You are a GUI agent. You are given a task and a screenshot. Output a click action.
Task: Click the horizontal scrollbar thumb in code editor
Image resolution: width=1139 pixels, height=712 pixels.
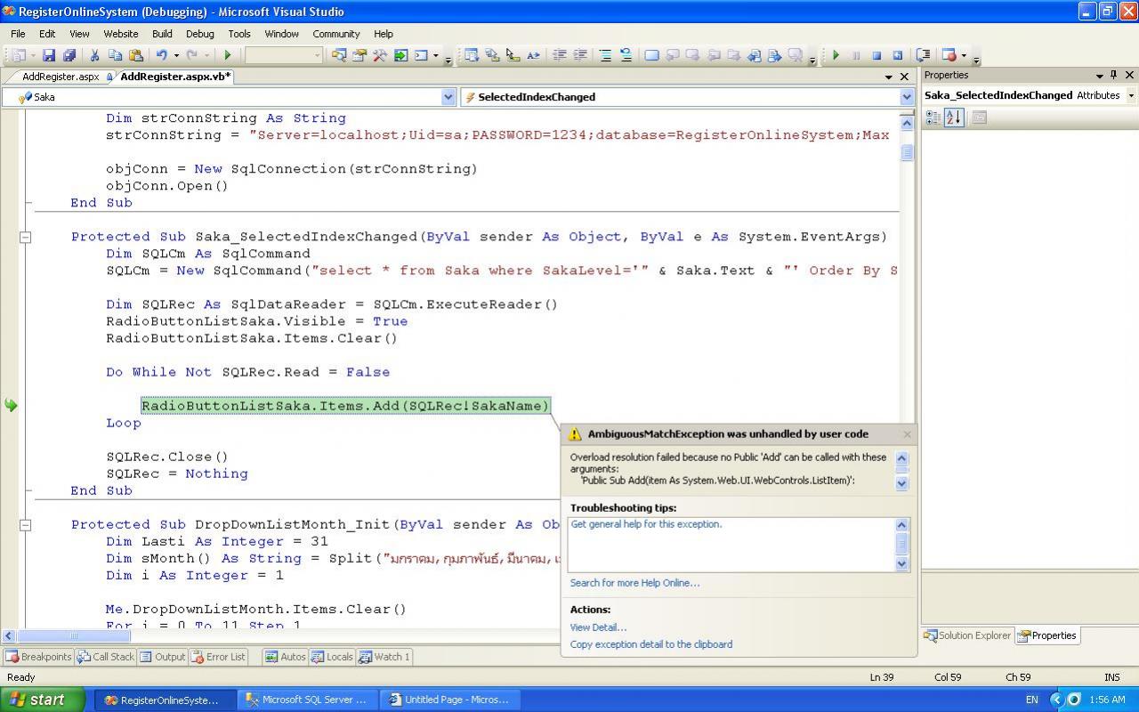click(x=74, y=635)
